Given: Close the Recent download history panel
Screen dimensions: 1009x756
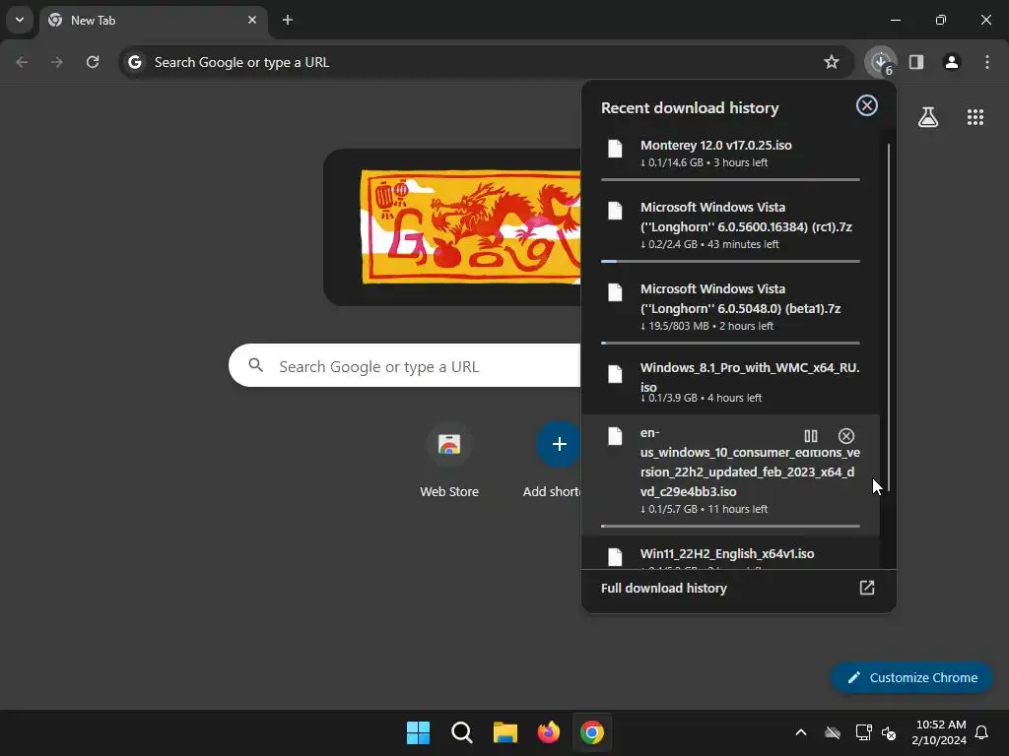Looking at the screenshot, I should (x=867, y=105).
